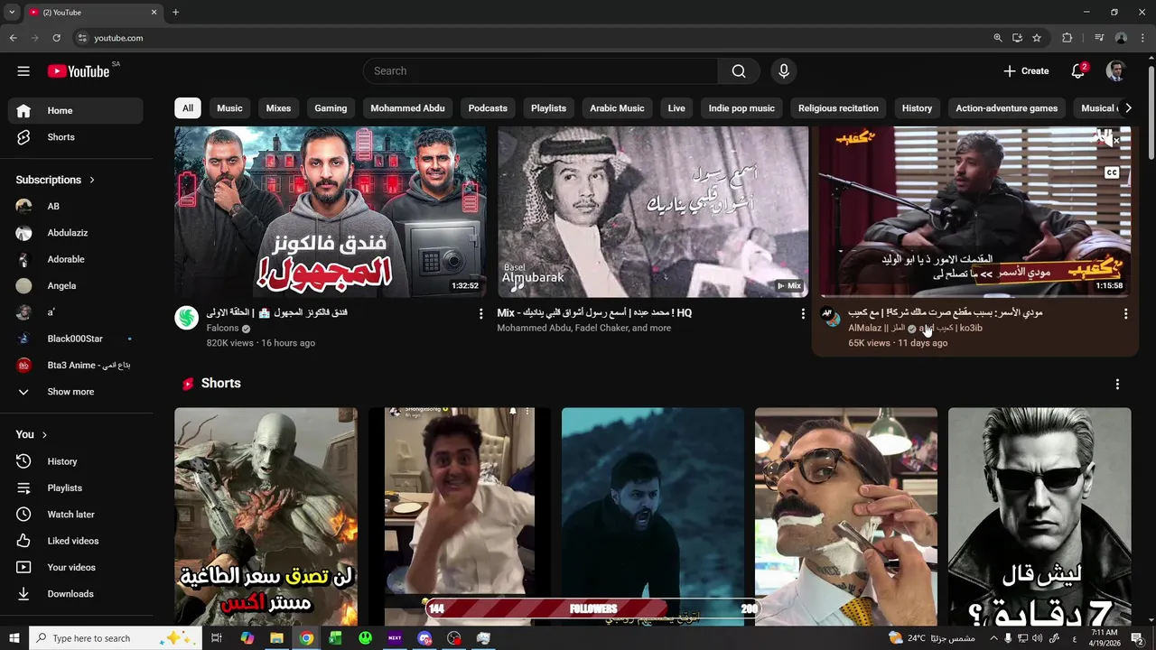
Task: Click the Create button
Action: tap(1026, 71)
